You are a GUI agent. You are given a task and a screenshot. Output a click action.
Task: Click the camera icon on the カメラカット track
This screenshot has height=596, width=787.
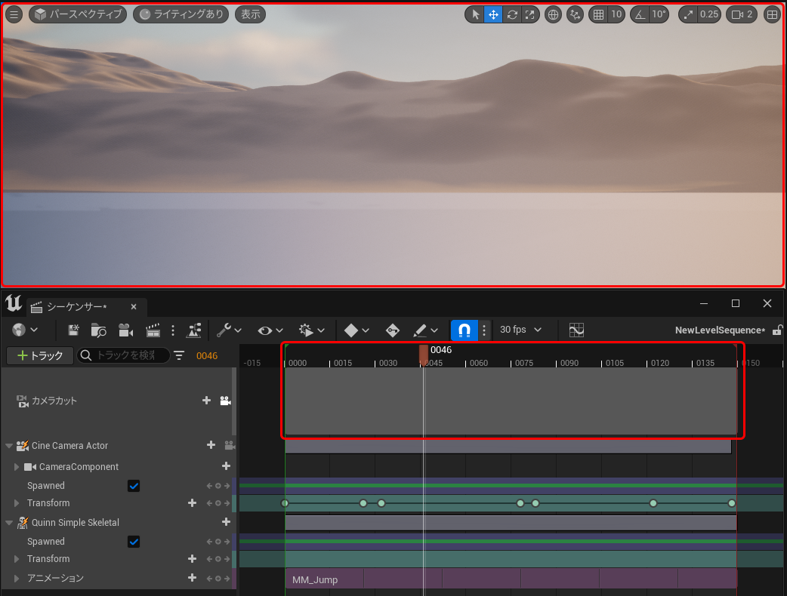pyautogui.click(x=225, y=401)
